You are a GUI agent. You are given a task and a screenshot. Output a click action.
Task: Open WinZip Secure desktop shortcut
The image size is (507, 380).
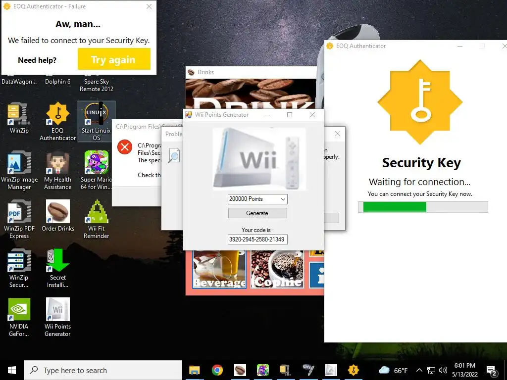(19, 268)
